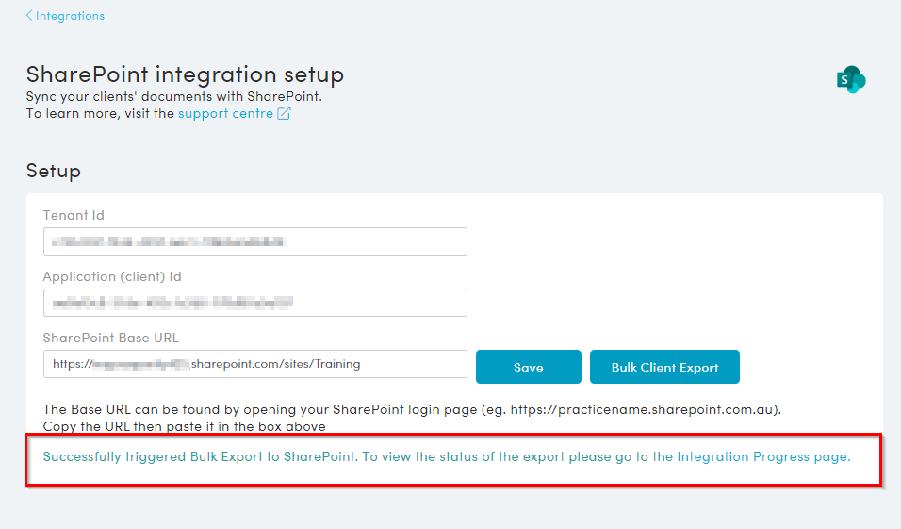Click into the Tenant Id field
The width and height of the screenshot is (901, 529).
pos(255,241)
